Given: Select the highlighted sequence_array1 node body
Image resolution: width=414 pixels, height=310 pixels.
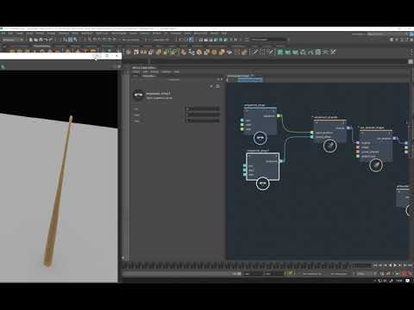Looking at the screenshot, I should 262,166.
